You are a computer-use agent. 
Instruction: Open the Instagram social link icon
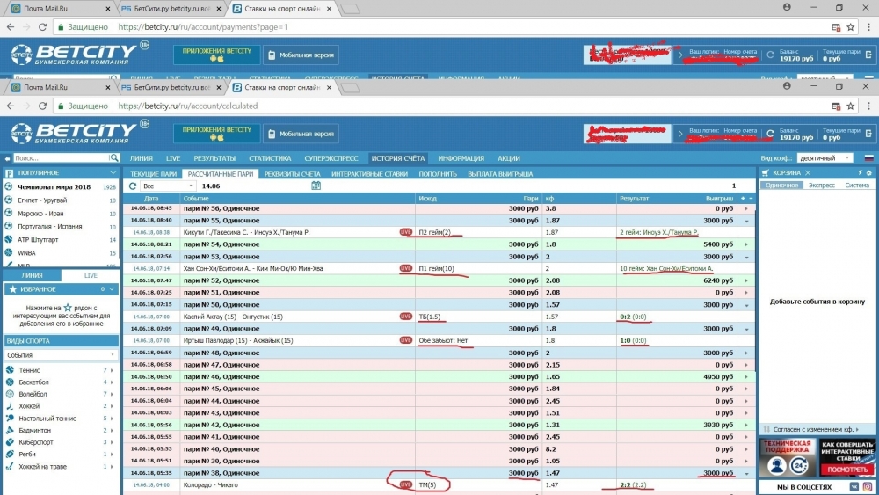pyautogui.click(x=868, y=486)
